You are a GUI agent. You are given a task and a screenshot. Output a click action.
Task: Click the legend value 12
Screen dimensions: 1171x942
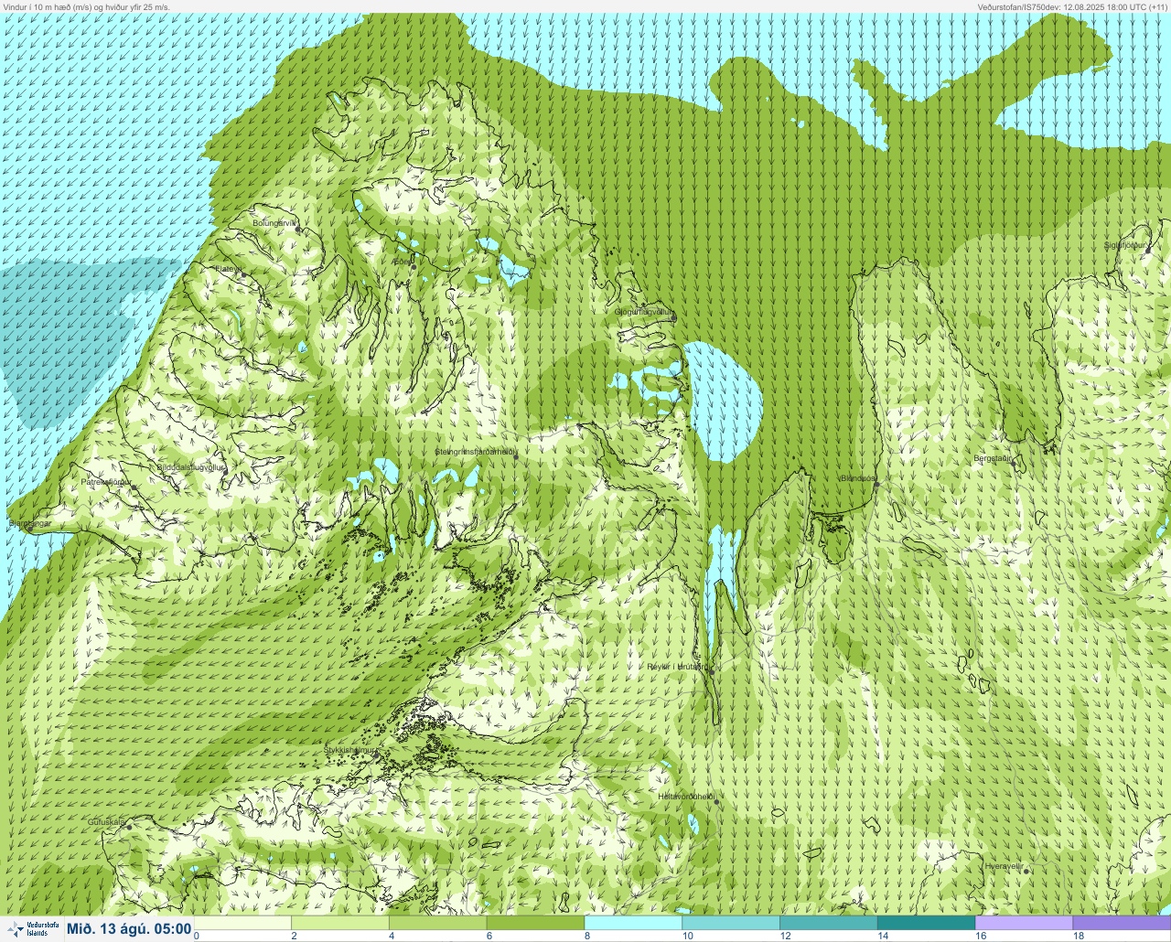click(x=785, y=936)
